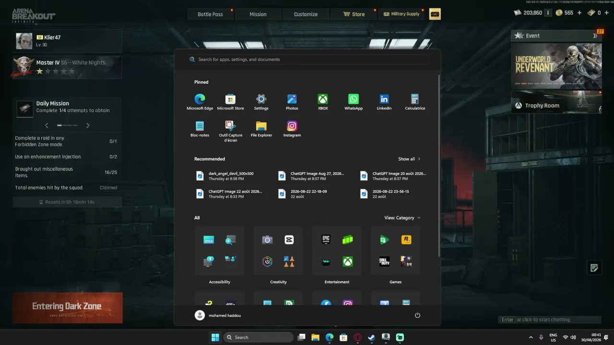Click the Start menu vertical scrollbar
Image resolution: width=614 pixels, height=345 pixels.
coord(439,165)
